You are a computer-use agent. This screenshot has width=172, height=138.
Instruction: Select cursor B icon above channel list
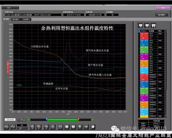147,25
